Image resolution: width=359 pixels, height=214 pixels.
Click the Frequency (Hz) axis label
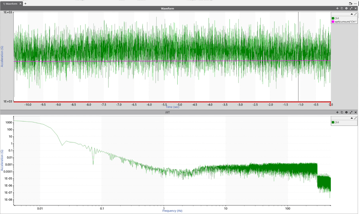(173, 211)
